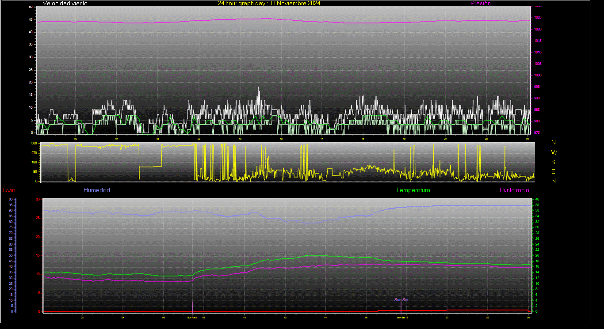Click the '1015' pressure axis value
This screenshot has width=604, height=329.
[x=538, y=41]
